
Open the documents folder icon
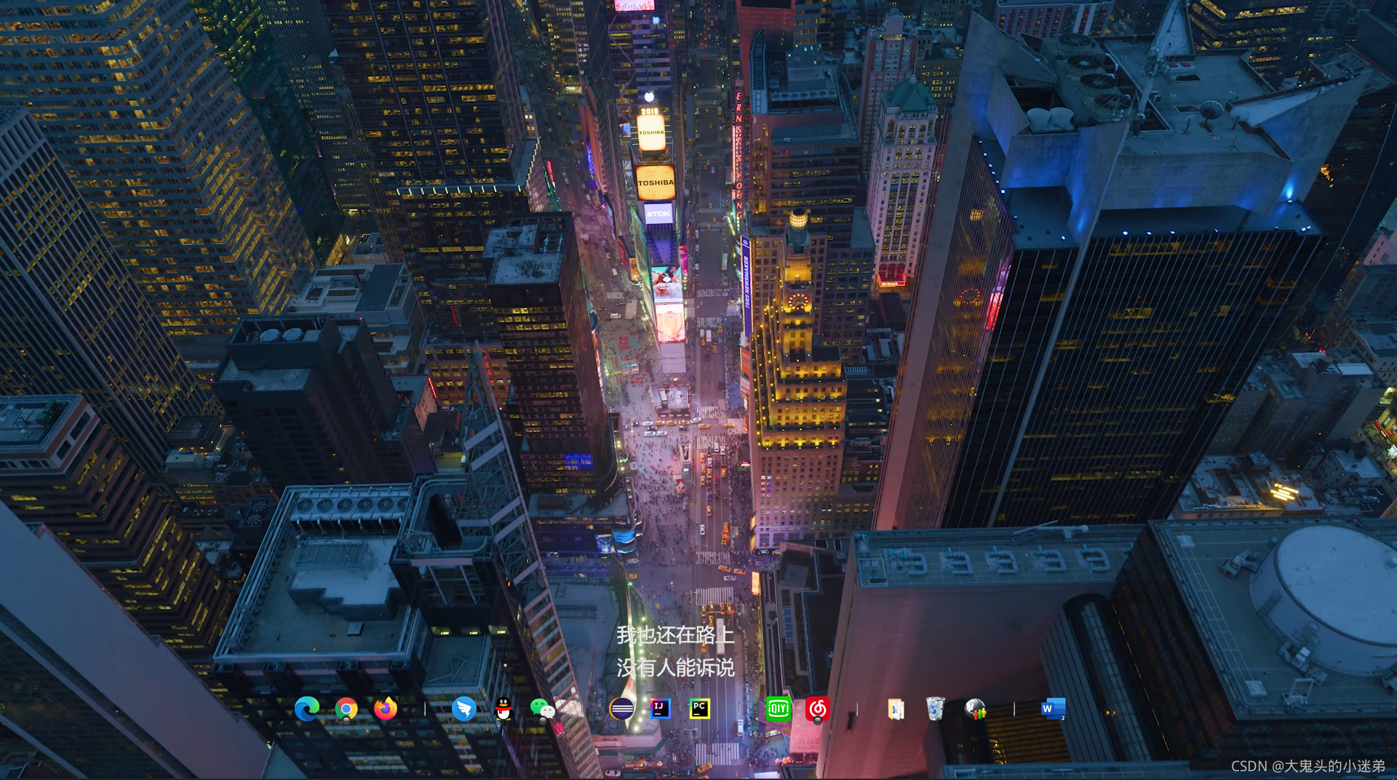(x=896, y=709)
